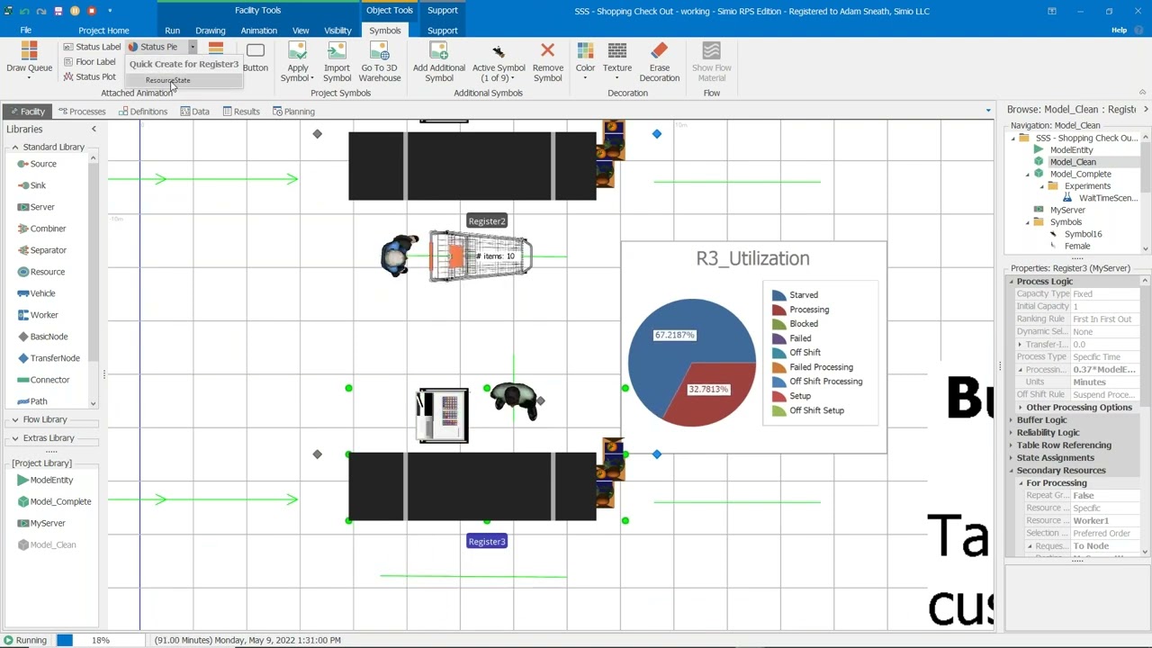Open the Status Pie dropdown arrow
The width and height of the screenshot is (1152, 648).
[192, 47]
